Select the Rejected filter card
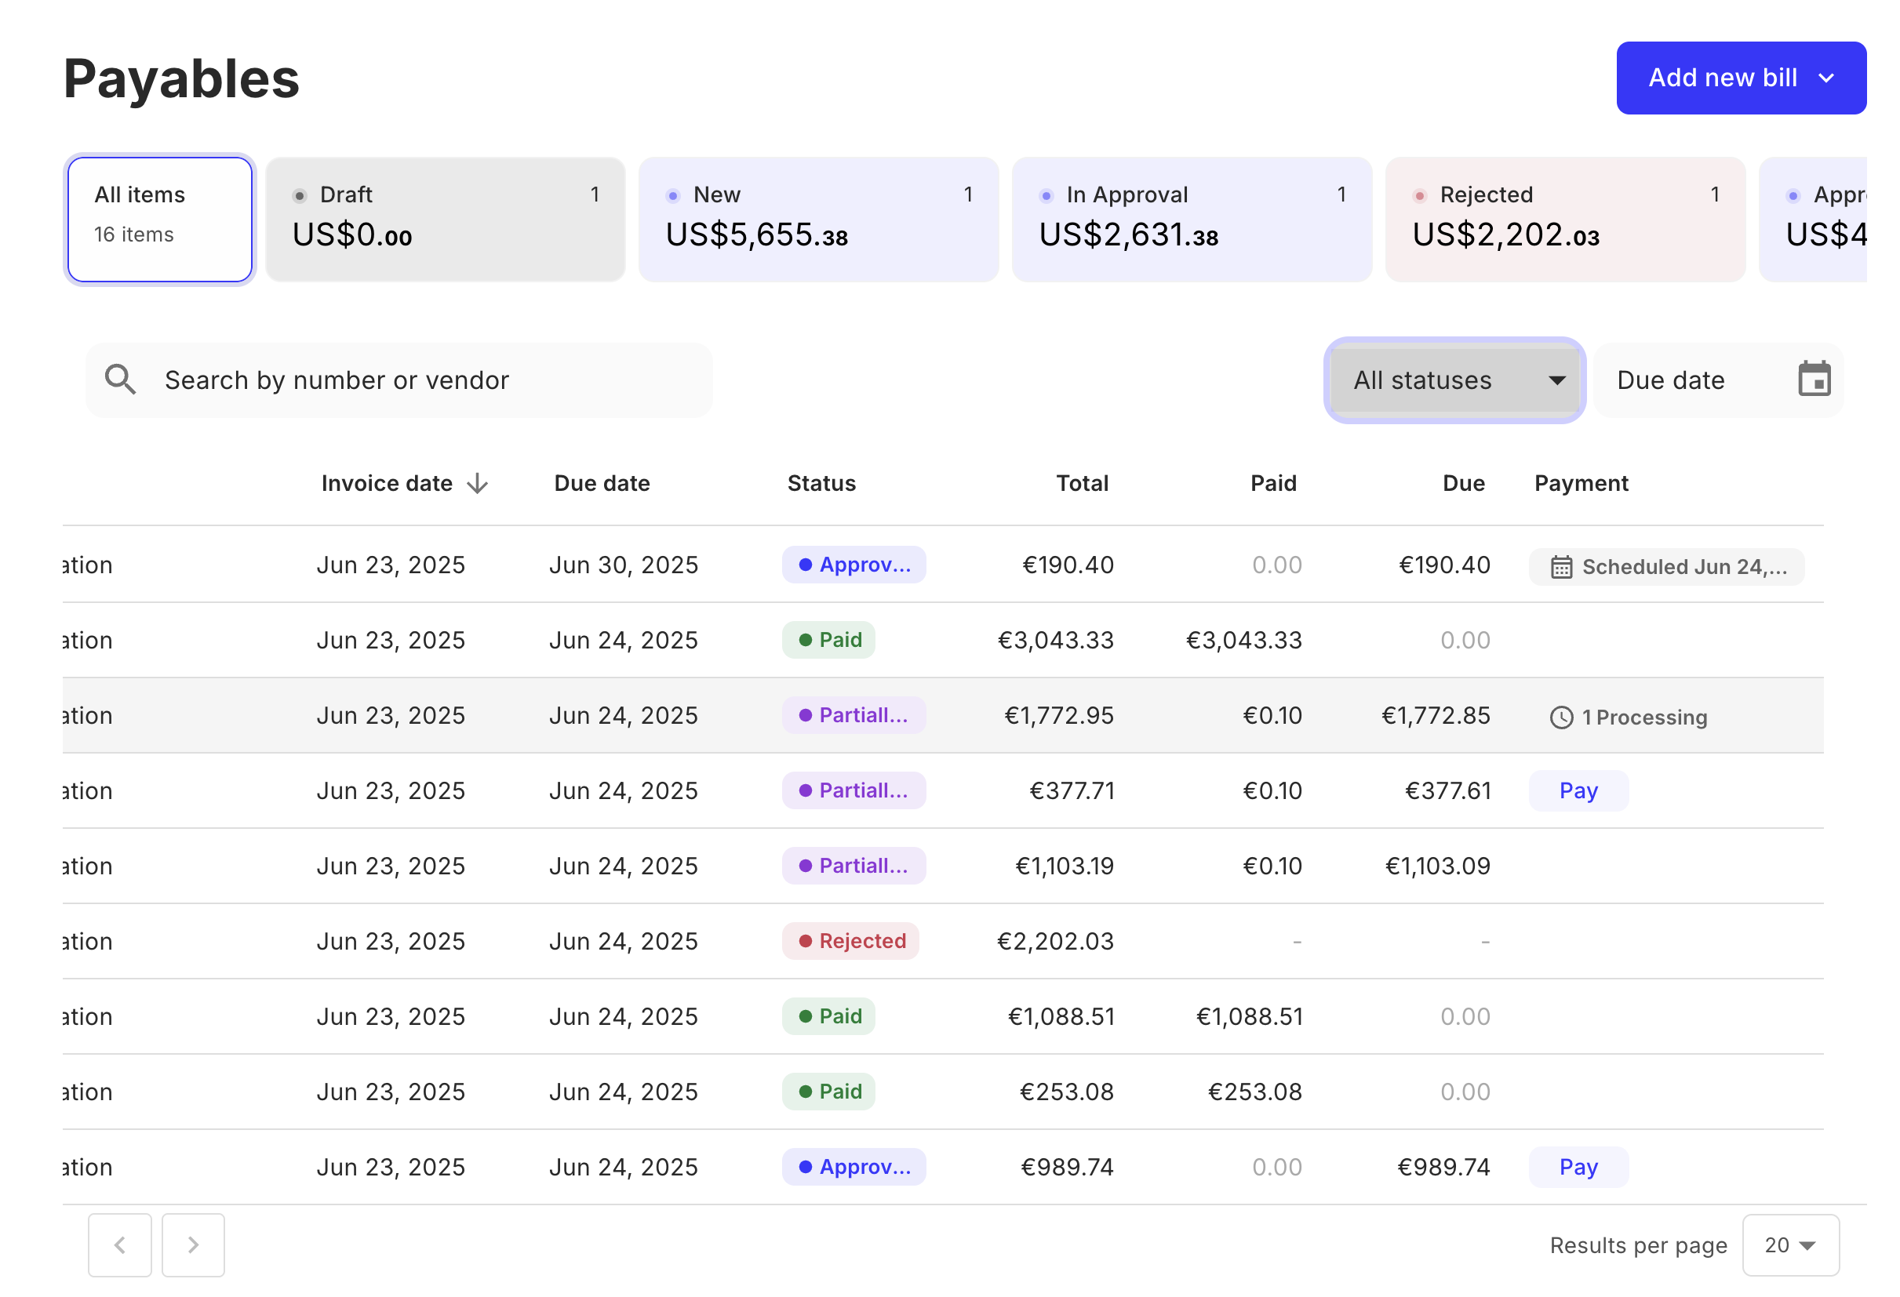This screenshot has height=1297, width=1900. [x=1564, y=218]
